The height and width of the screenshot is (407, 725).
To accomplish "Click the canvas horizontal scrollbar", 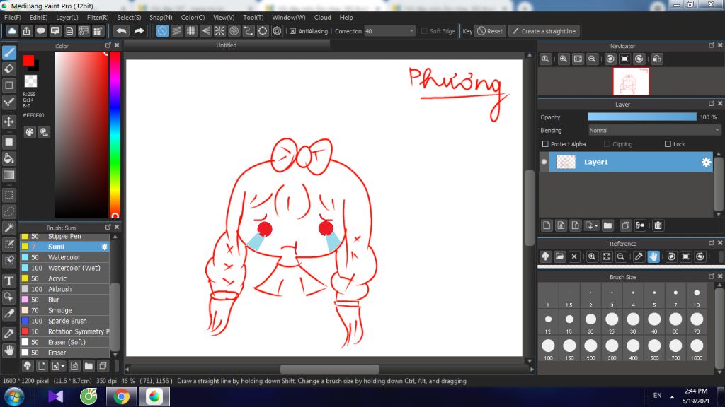I will click(x=330, y=369).
